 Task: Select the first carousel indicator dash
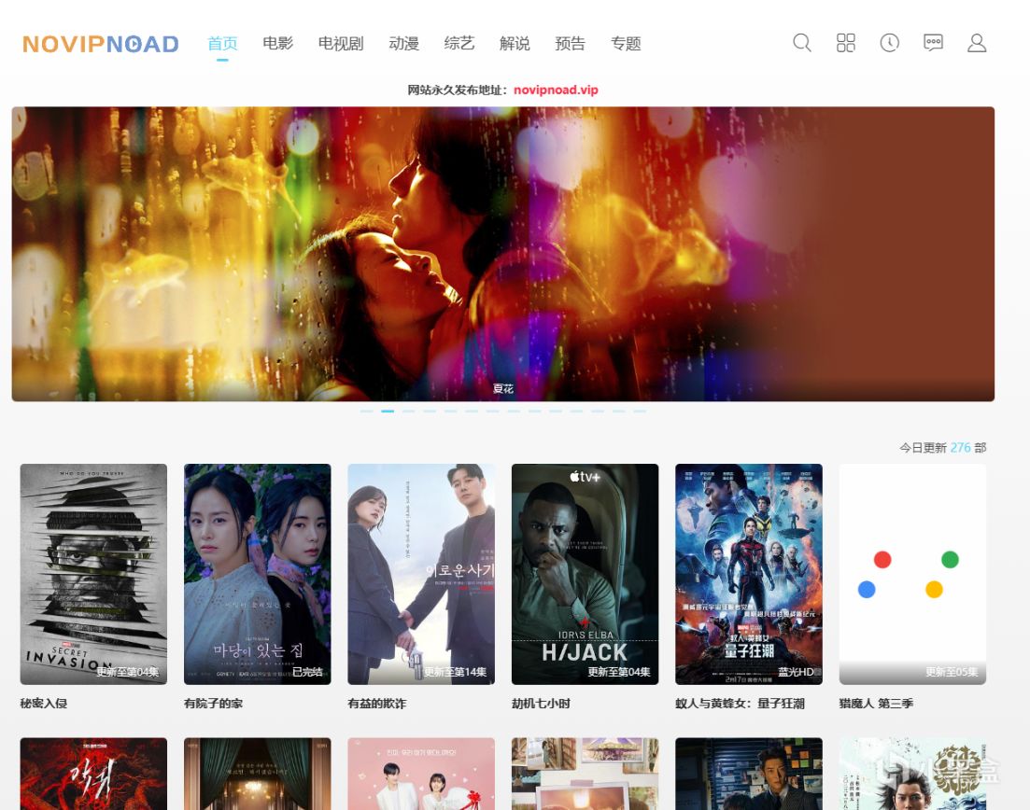(367, 411)
